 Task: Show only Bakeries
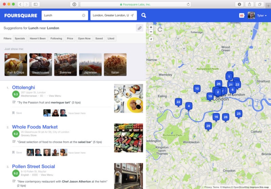coord(65,64)
